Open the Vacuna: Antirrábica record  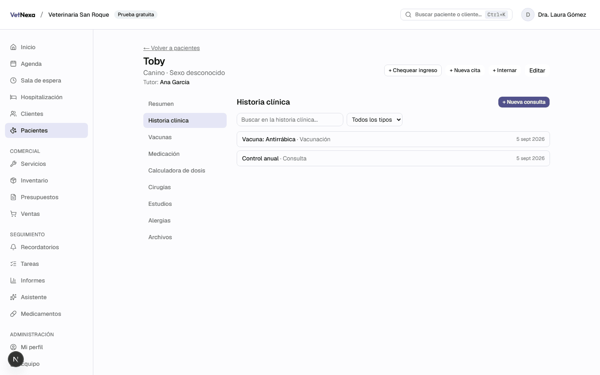[x=393, y=139]
